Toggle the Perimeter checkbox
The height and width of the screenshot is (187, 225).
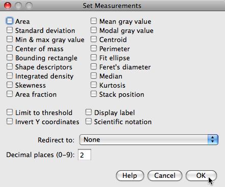tap(94, 48)
